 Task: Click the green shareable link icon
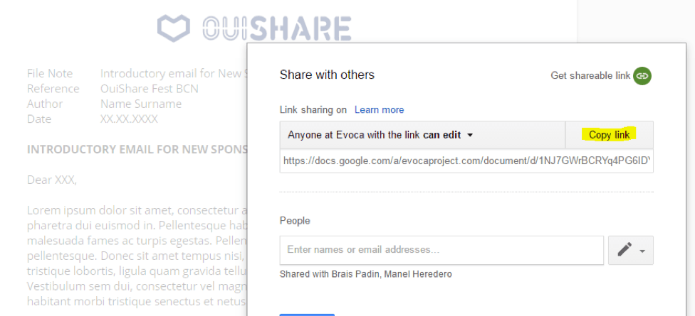(642, 75)
